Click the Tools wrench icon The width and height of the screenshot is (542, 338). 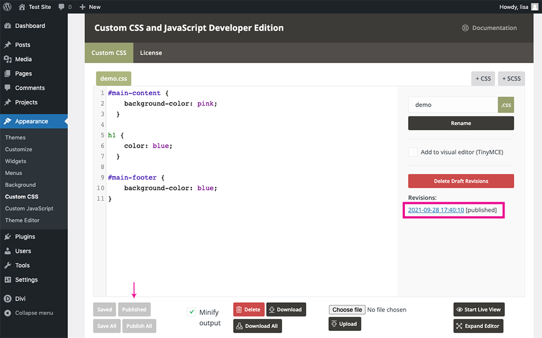pos(8,265)
